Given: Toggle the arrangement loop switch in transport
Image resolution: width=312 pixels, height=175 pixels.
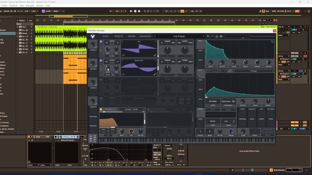Looking at the screenshot, I should (x=182, y=11).
